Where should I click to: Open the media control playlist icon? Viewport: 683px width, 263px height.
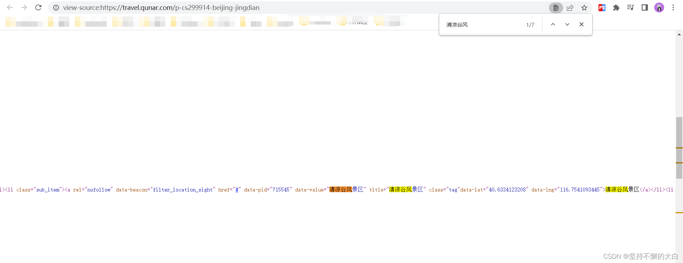point(630,7)
